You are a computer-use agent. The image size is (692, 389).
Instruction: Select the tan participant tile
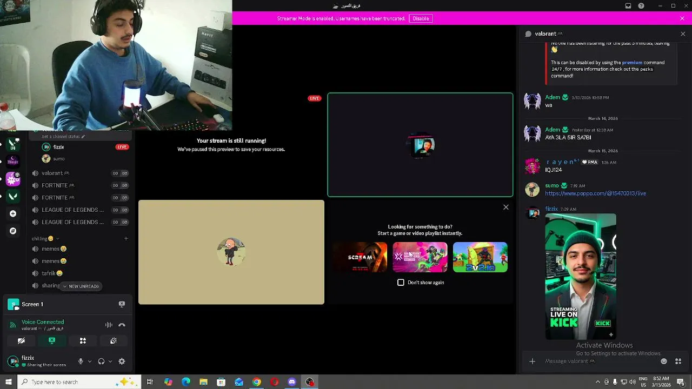(231, 252)
